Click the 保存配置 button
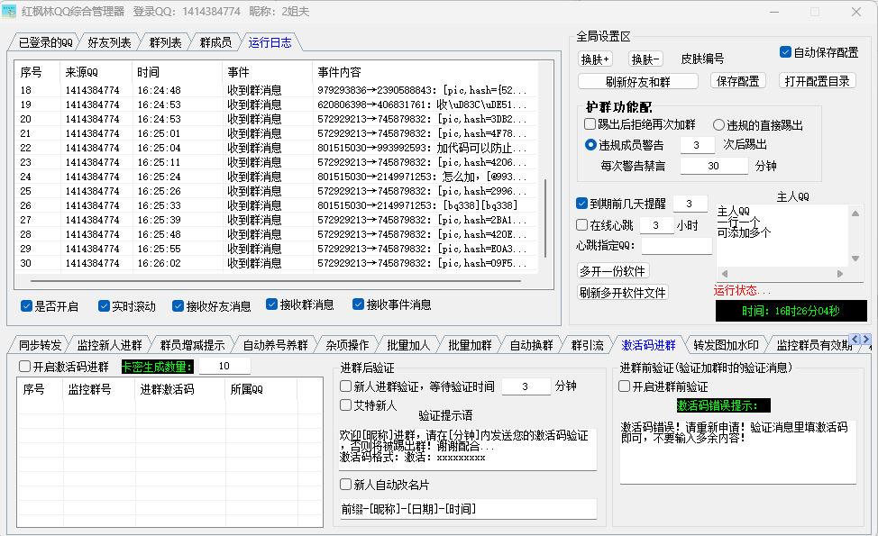 click(x=736, y=81)
